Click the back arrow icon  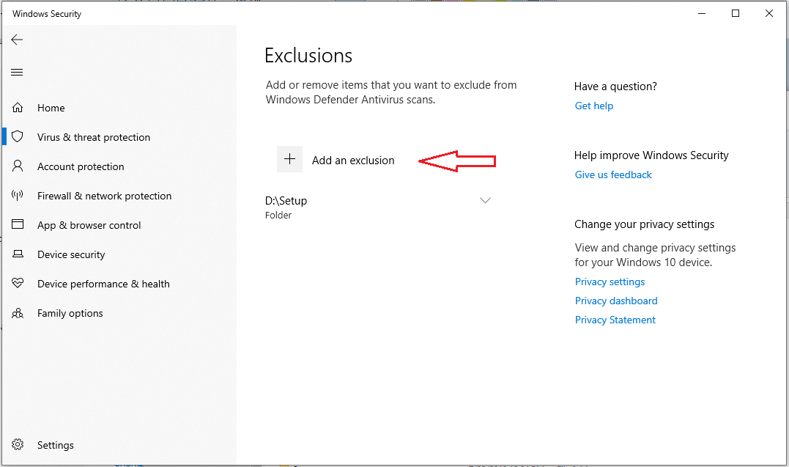[17, 40]
